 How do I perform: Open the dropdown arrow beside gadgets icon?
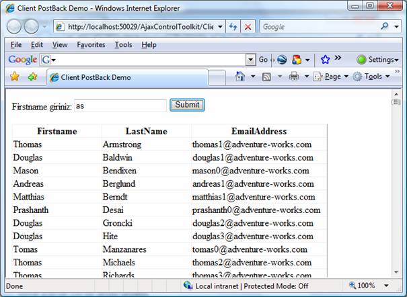pos(307,60)
